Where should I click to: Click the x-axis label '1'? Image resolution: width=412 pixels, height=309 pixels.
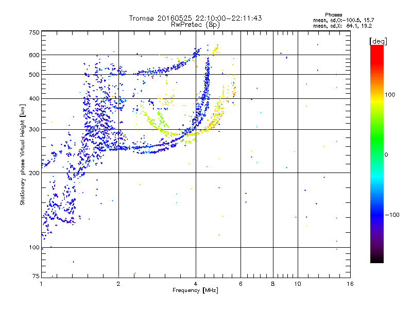point(41,284)
